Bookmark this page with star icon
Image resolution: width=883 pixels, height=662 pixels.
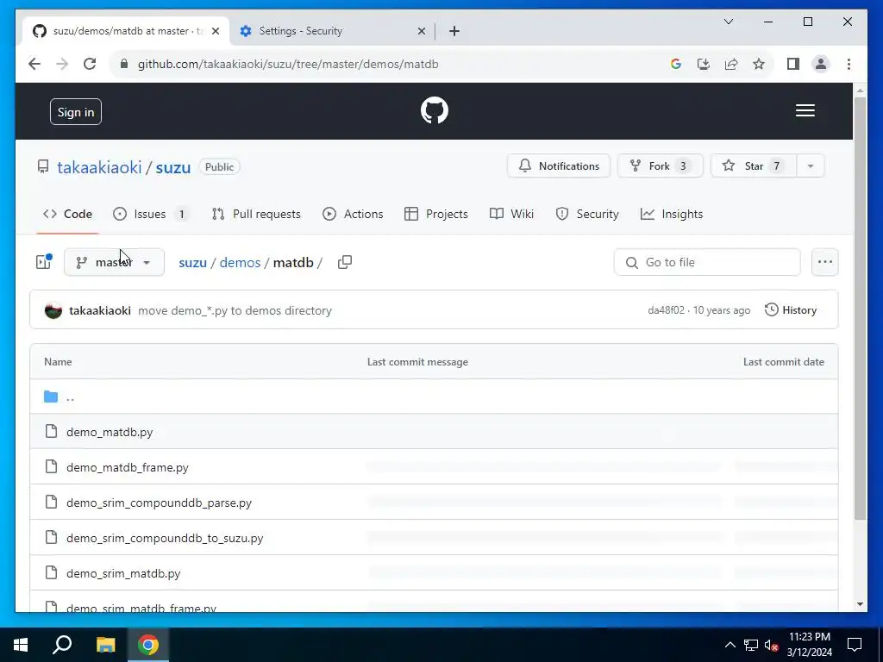click(759, 64)
